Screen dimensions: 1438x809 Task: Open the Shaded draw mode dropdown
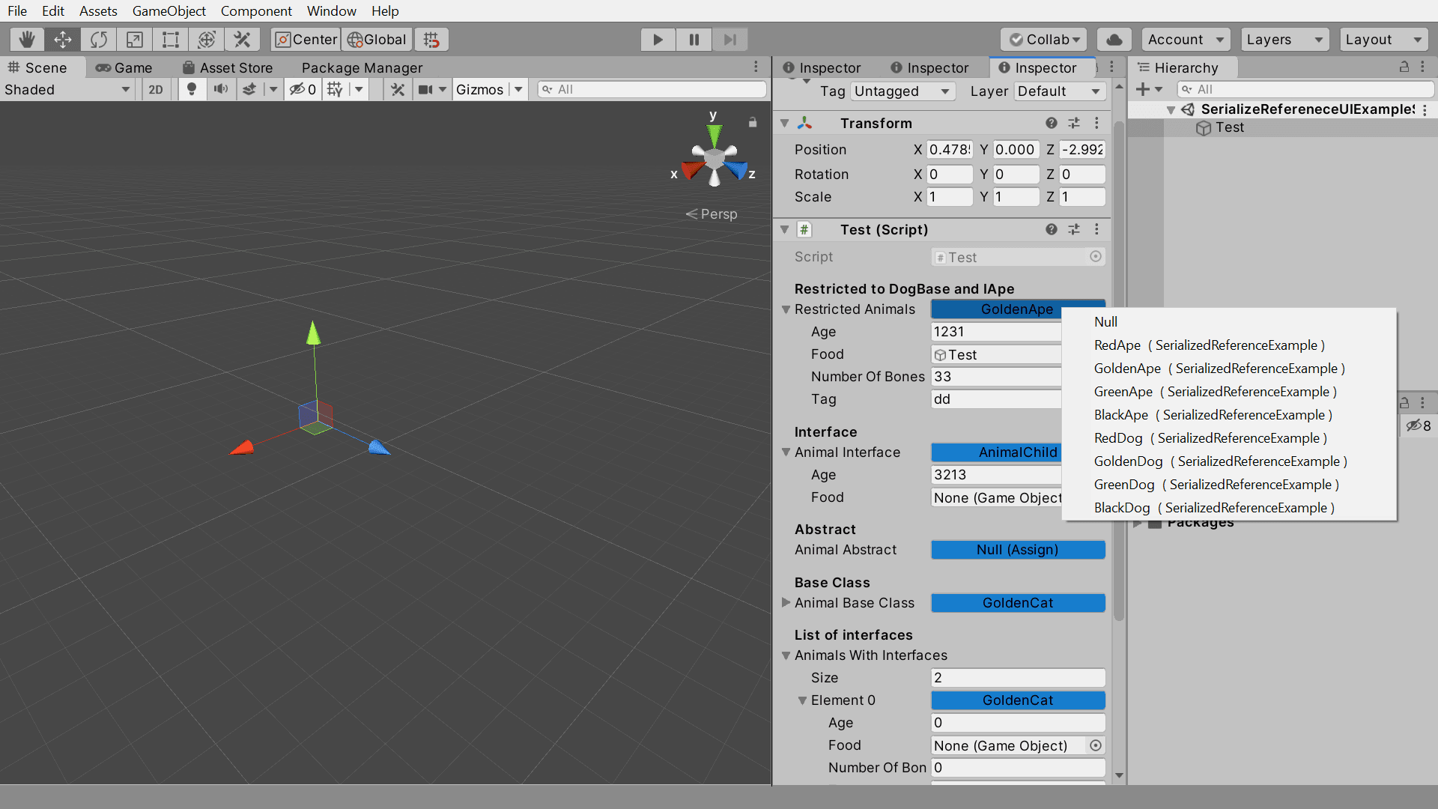point(67,90)
